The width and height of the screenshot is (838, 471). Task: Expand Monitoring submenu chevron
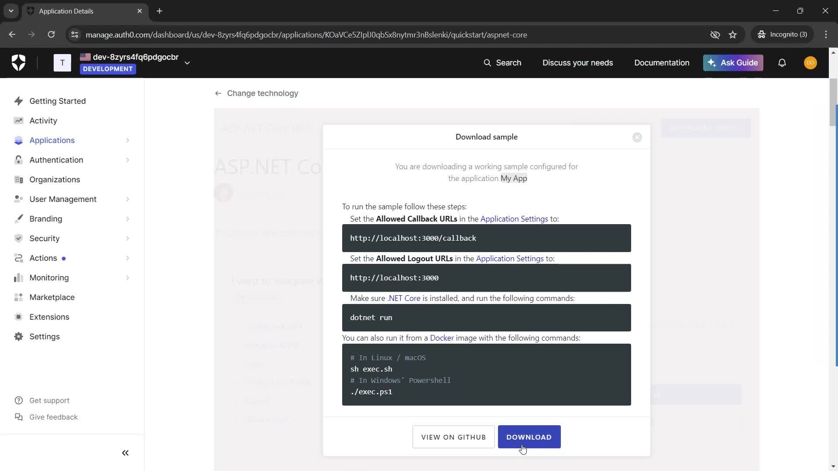click(x=127, y=278)
